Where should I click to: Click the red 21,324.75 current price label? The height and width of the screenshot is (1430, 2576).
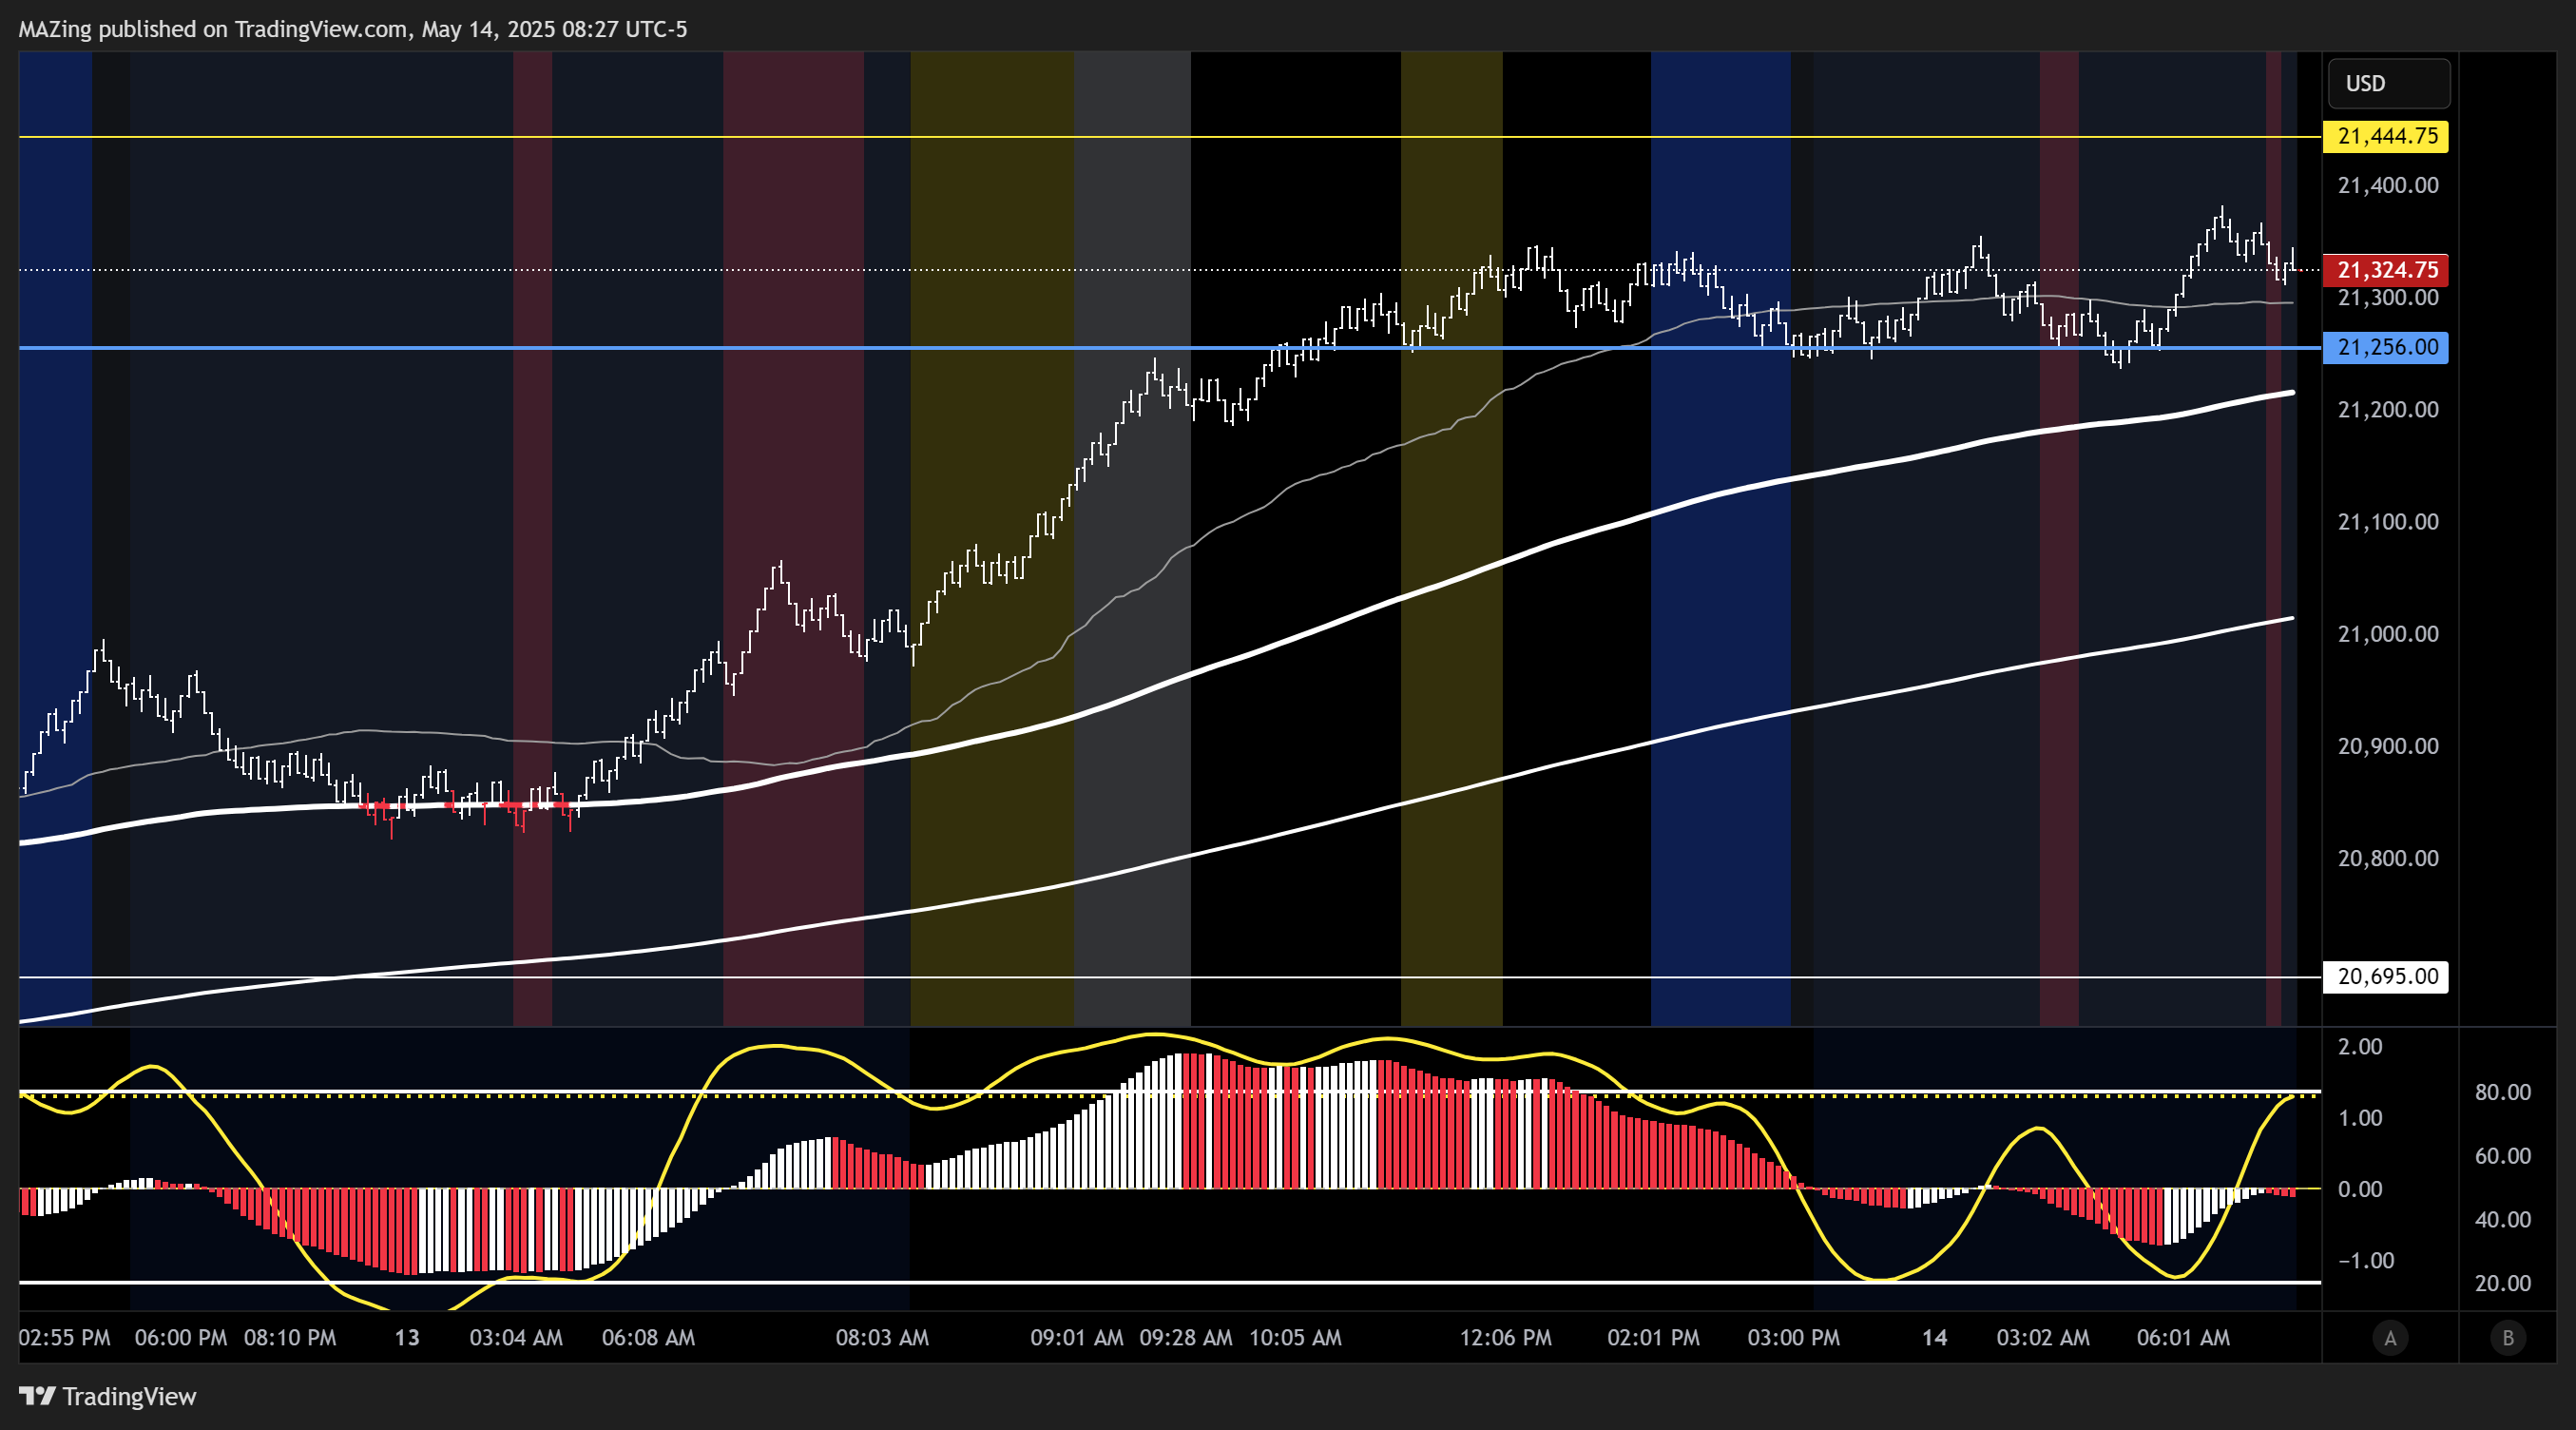point(2386,270)
